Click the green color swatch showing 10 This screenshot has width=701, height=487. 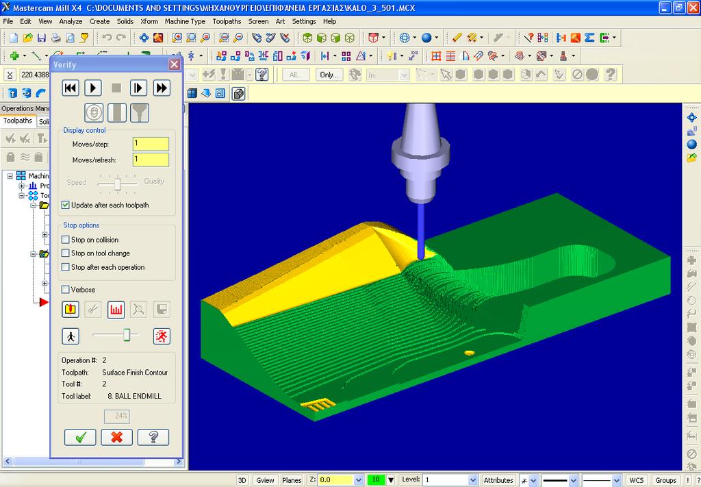376,480
